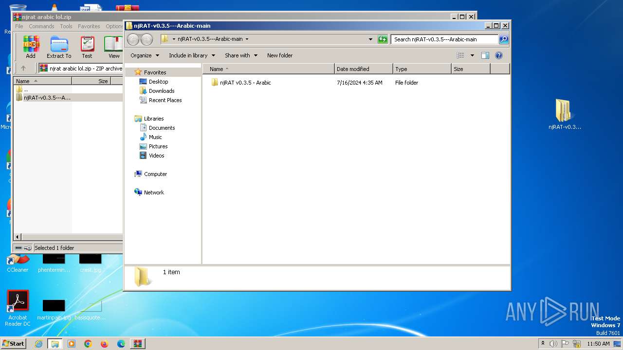Click the volume icon in system tray
The height and width of the screenshot is (350, 623).
click(x=553, y=344)
